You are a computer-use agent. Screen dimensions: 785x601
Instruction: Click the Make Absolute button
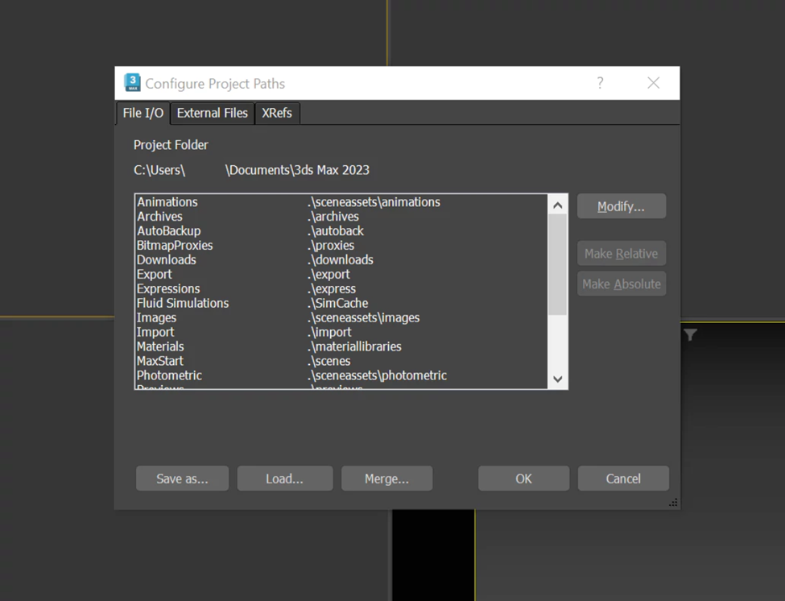[x=622, y=284]
